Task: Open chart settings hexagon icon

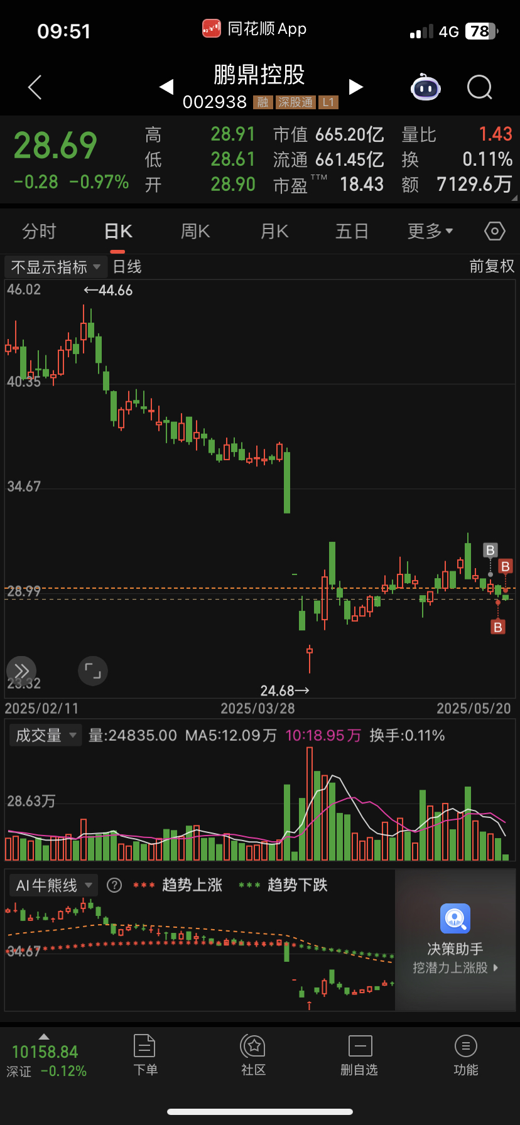Action: click(x=495, y=232)
